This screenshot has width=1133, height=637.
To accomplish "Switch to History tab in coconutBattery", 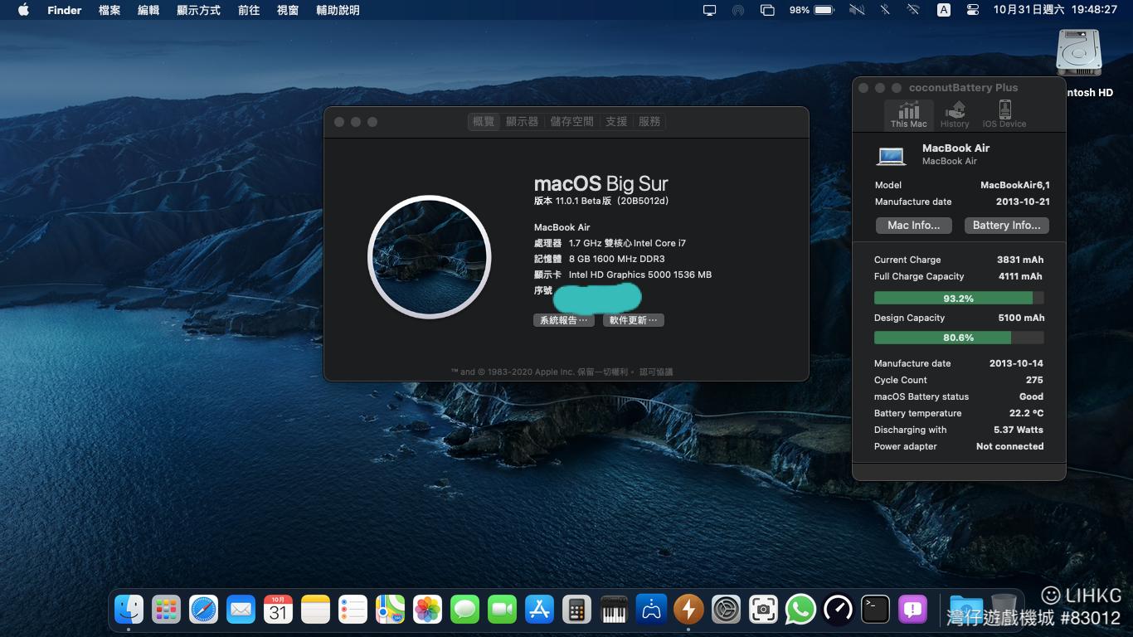I will (x=955, y=114).
